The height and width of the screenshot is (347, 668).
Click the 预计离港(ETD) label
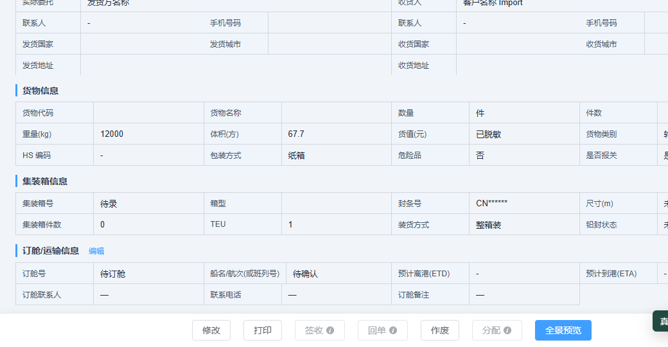click(x=424, y=274)
